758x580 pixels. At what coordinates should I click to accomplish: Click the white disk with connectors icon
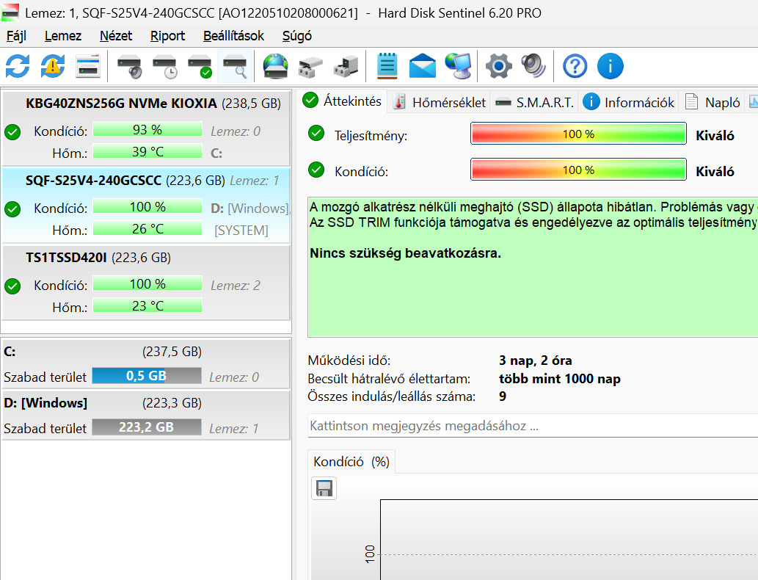click(x=310, y=67)
